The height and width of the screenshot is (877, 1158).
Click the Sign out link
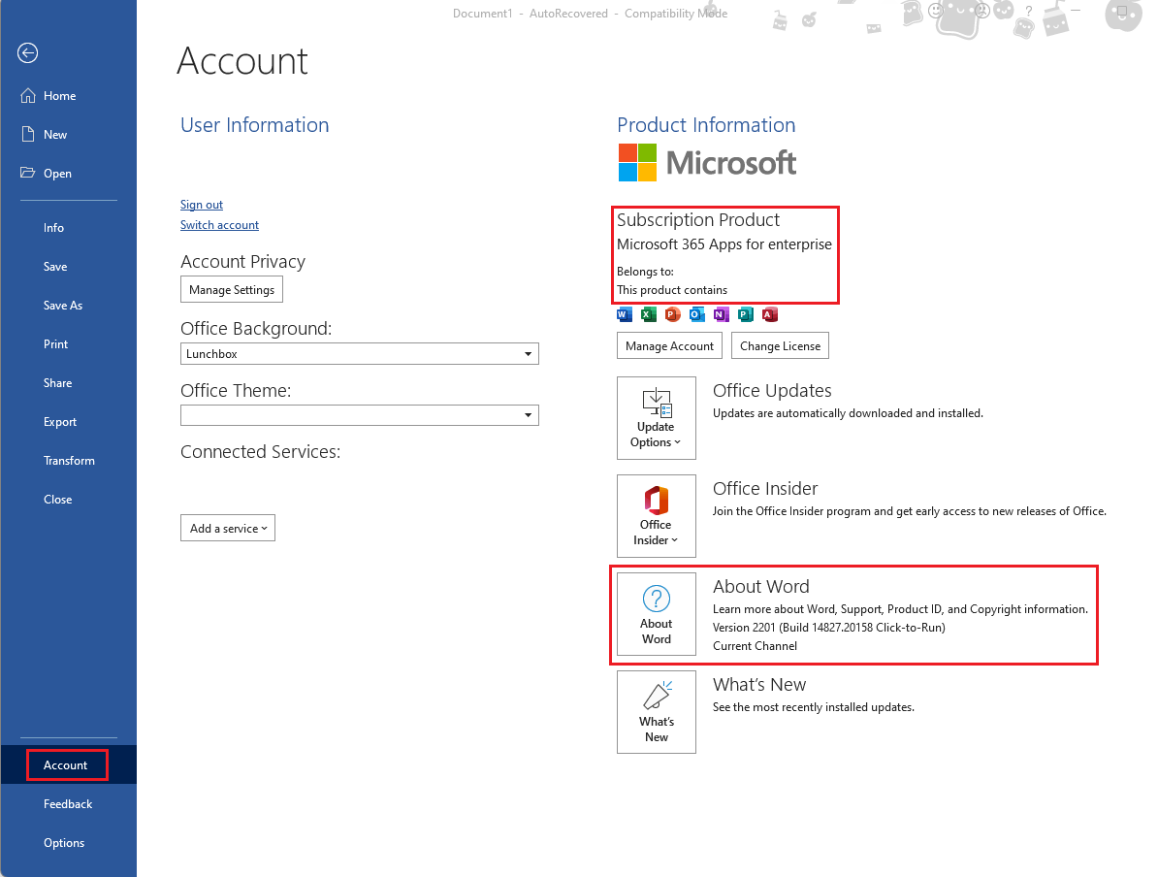click(x=202, y=205)
